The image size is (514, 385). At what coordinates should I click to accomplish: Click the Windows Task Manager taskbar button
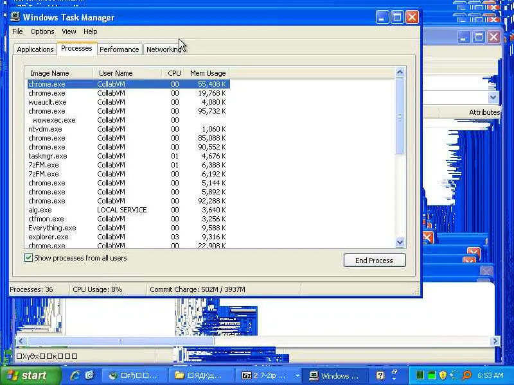335,375
